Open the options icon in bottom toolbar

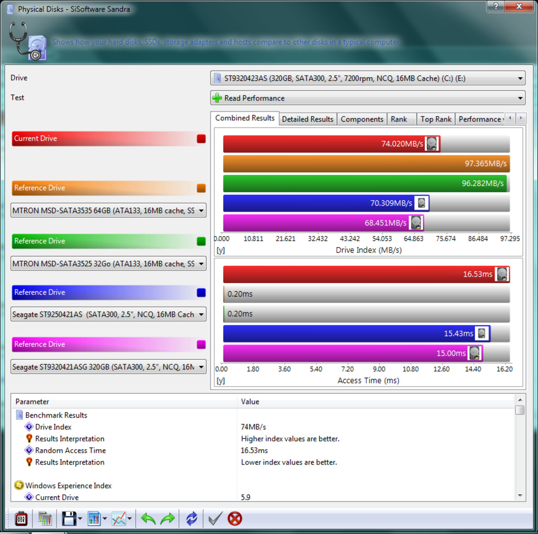click(x=21, y=518)
